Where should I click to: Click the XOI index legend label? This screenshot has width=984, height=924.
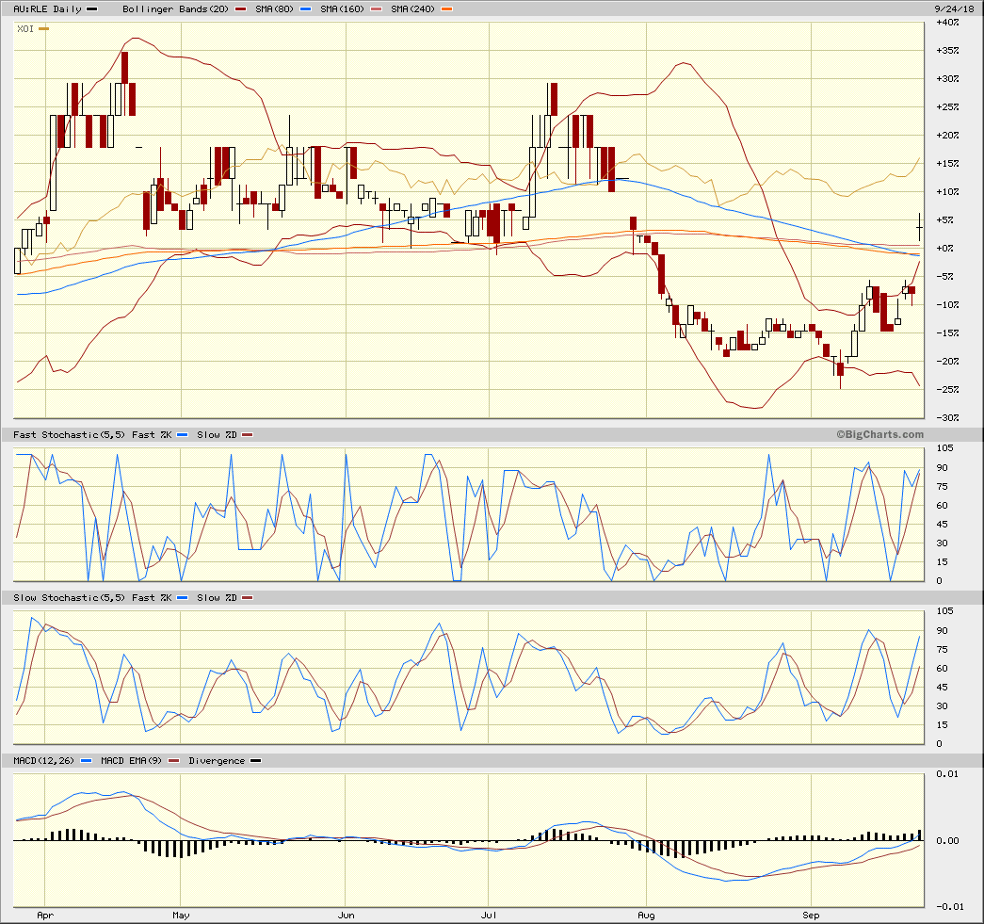pyautogui.click(x=25, y=29)
